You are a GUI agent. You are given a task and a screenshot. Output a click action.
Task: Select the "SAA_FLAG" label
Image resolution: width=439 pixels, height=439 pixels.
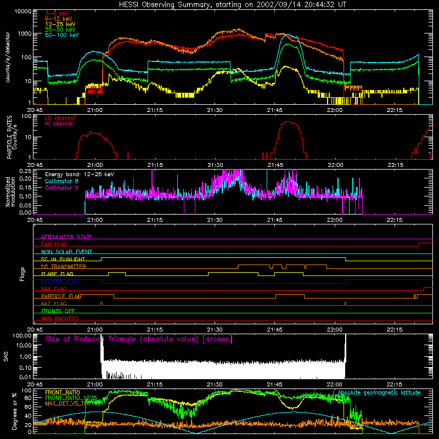tap(54, 289)
